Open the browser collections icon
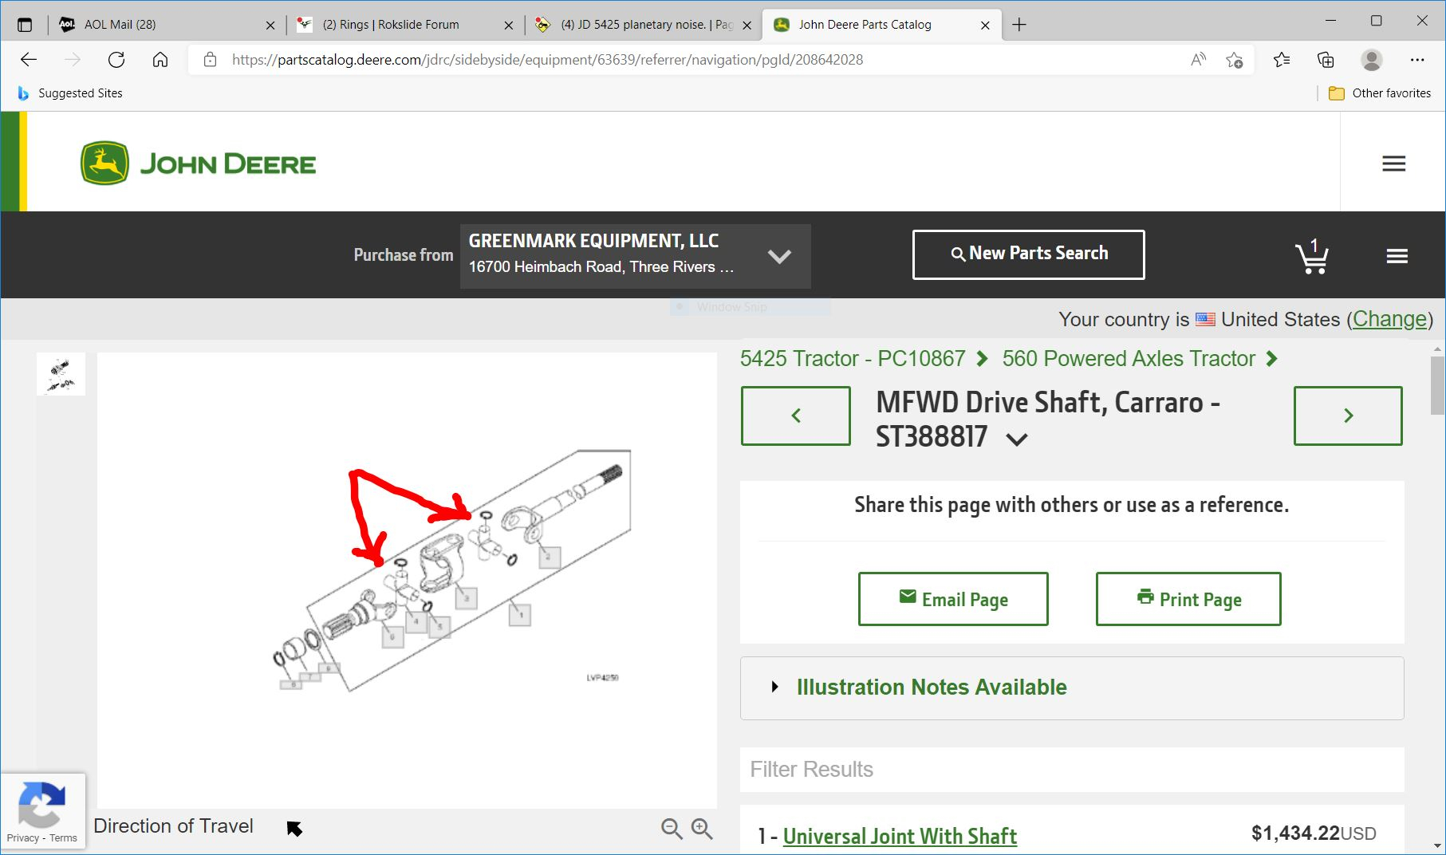This screenshot has width=1446, height=855. [1326, 60]
